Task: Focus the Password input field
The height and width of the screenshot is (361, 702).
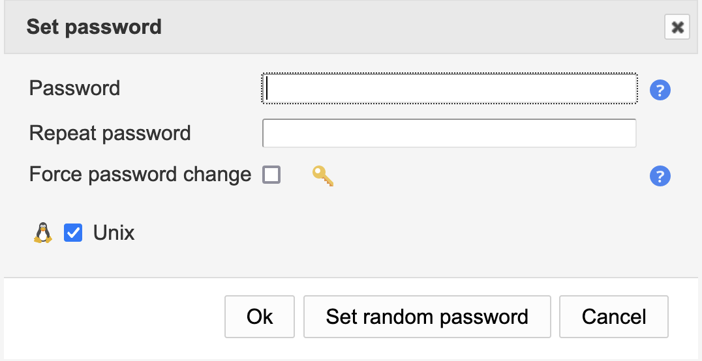Action: coord(449,89)
